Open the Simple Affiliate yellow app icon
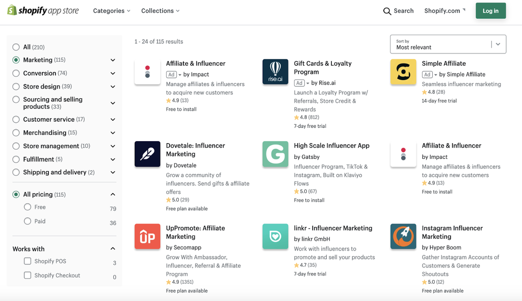The width and height of the screenshot is (522, 301). click(x=403, y=72)
